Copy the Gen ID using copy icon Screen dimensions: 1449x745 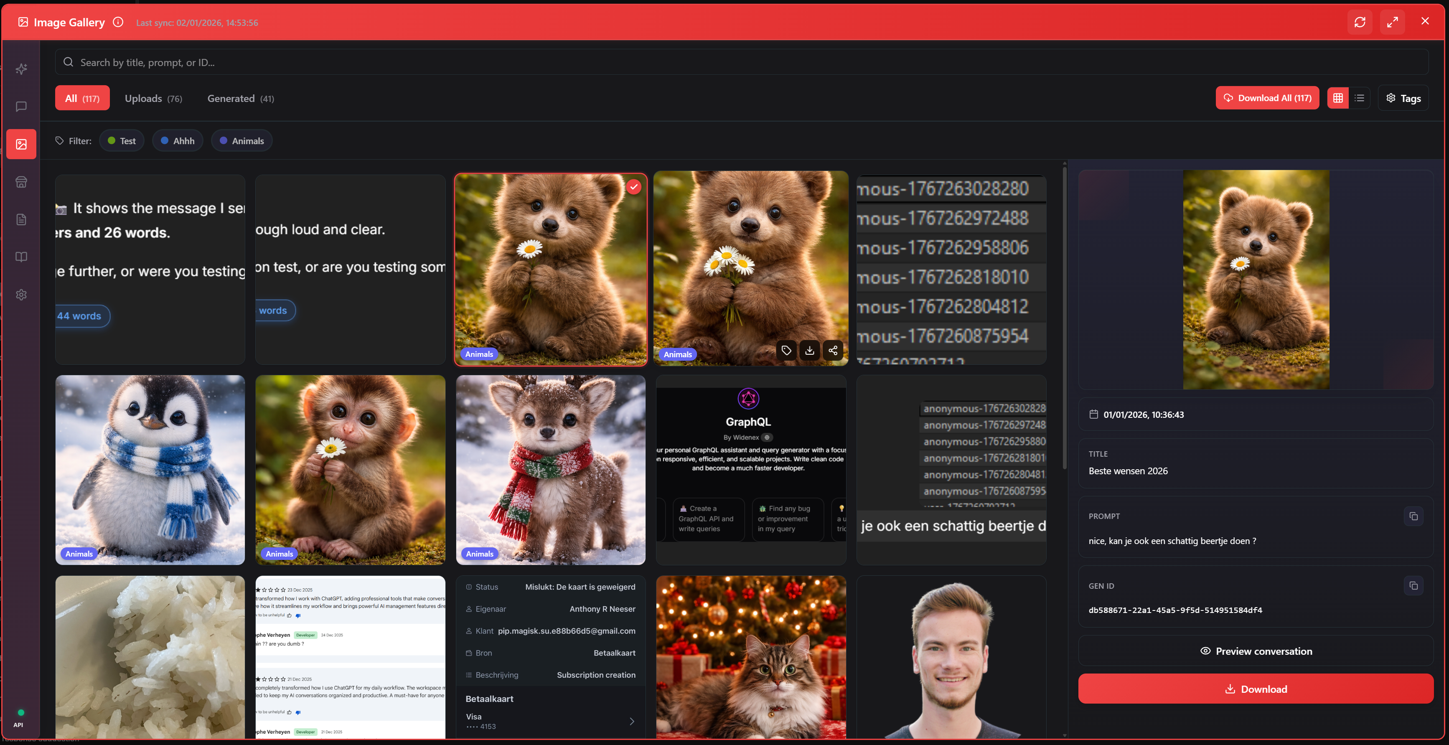point(1413,585)
